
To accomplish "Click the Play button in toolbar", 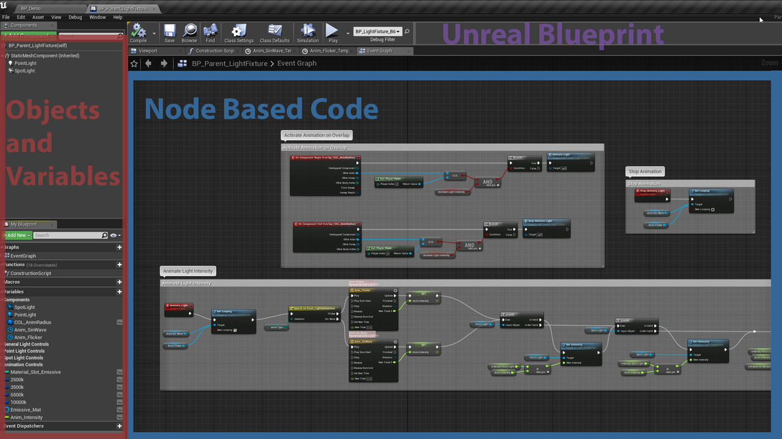I will pyautogui.click(x=332, y=33).
